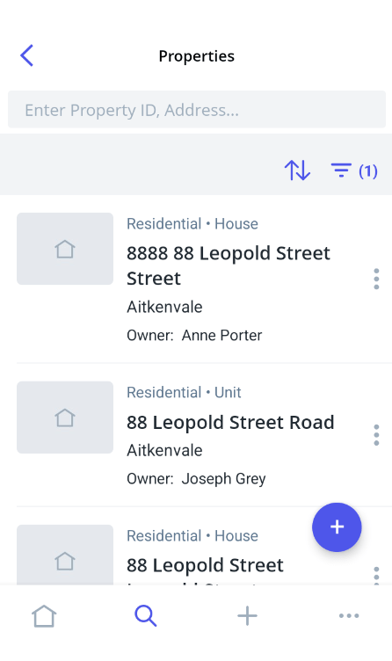Screen dimensions: 392x661
Task: Select the third property's house thumbnail
Action: pyautogui.click(x=65, y=555)
